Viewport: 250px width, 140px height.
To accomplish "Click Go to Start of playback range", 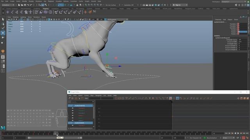I will 226,133.
